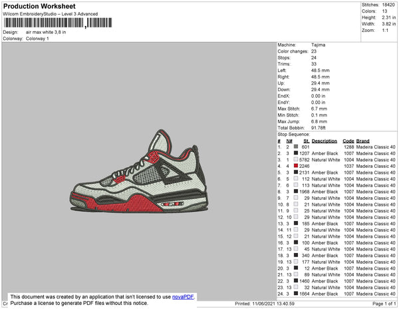Viewport: 399px width, 309px height.
Task: Click code 1037 in stop row 4
Action: click(x=349, y=166)
